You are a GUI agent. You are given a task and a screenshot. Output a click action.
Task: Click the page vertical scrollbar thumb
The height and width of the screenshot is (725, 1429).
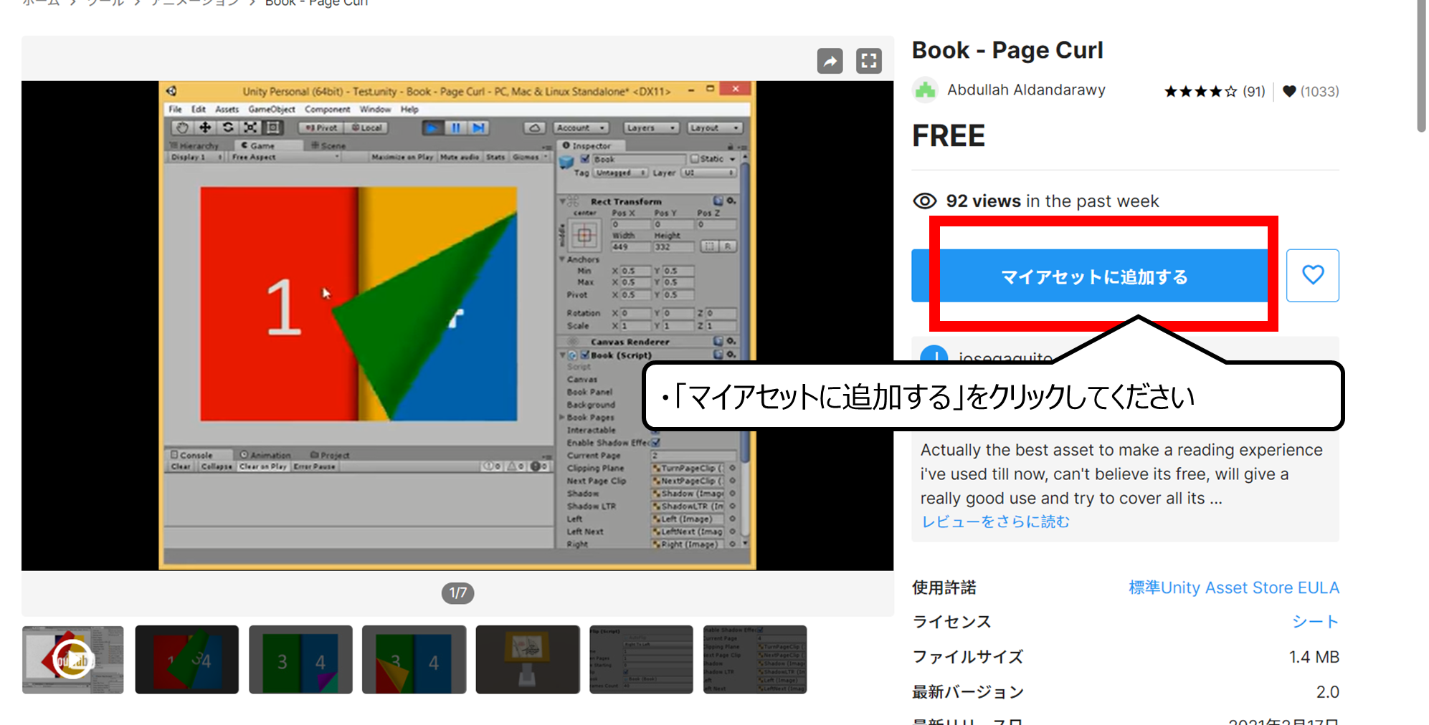click(x=1421, y=66)
